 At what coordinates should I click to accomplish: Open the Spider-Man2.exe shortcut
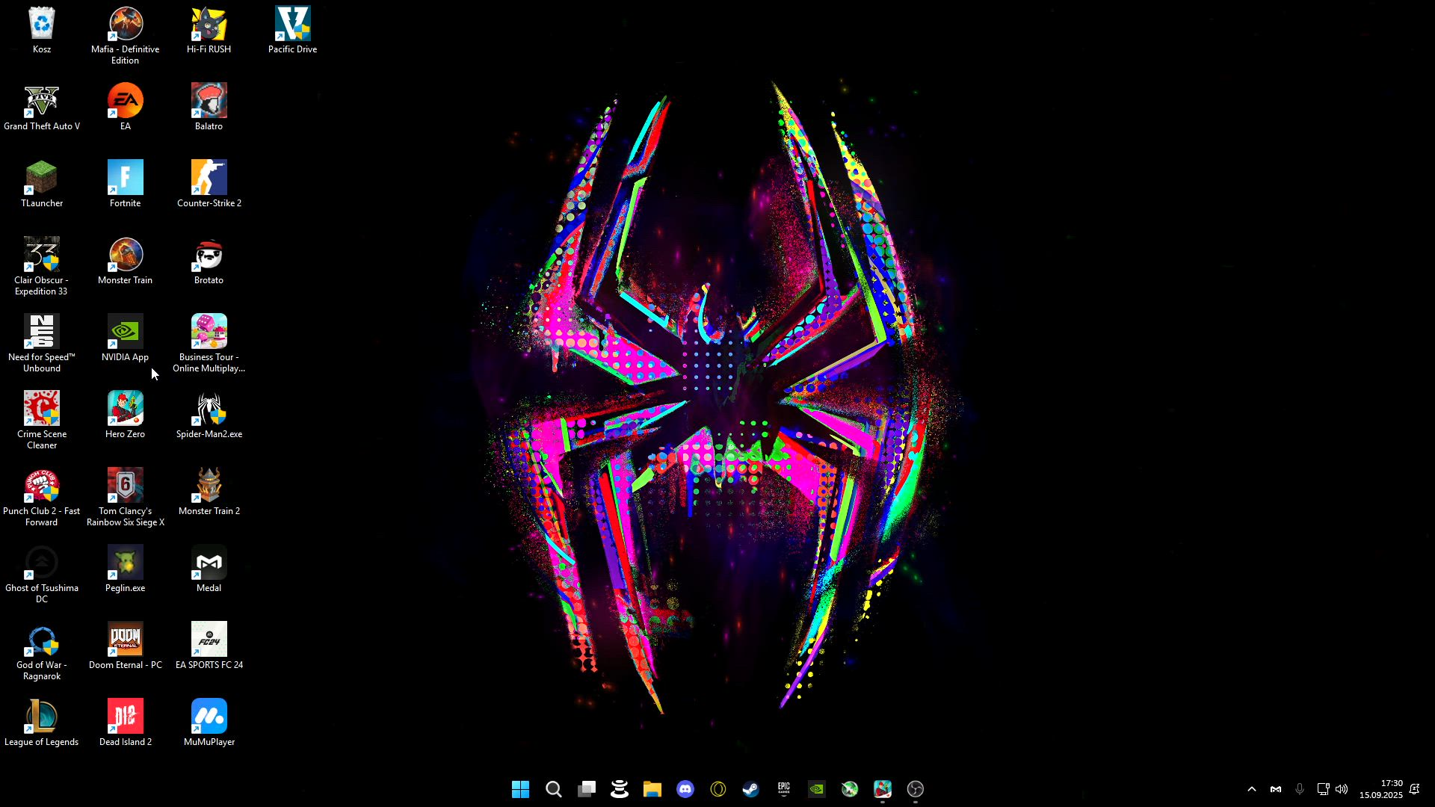(x=209, y=411)
